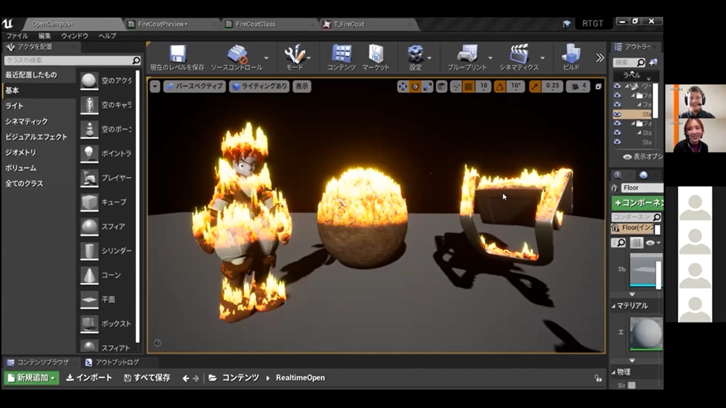
Task: Collapse the Materials section in details
Action: (x=614, y=306)
